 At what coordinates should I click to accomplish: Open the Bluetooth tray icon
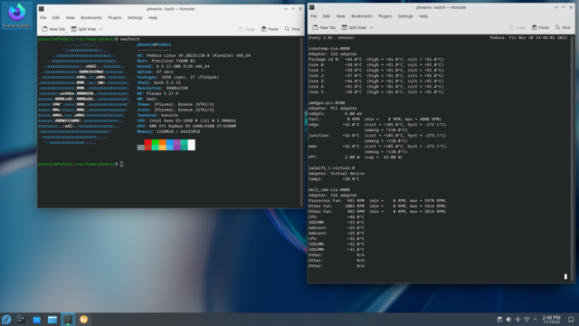[517, 320]
